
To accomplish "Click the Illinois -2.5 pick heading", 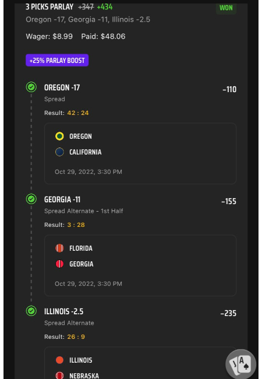I will (63, 311).
